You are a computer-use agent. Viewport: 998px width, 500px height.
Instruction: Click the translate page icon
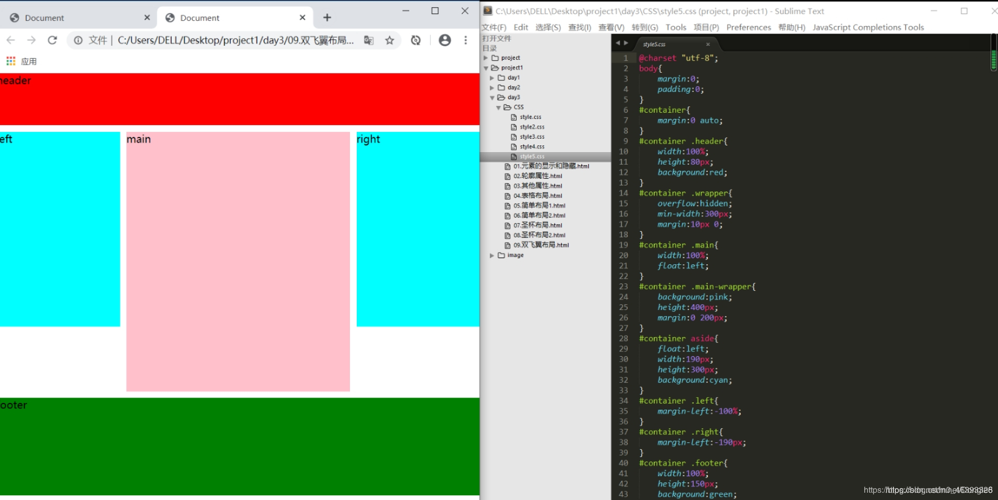pyautogui.click(x=369, y=40)
